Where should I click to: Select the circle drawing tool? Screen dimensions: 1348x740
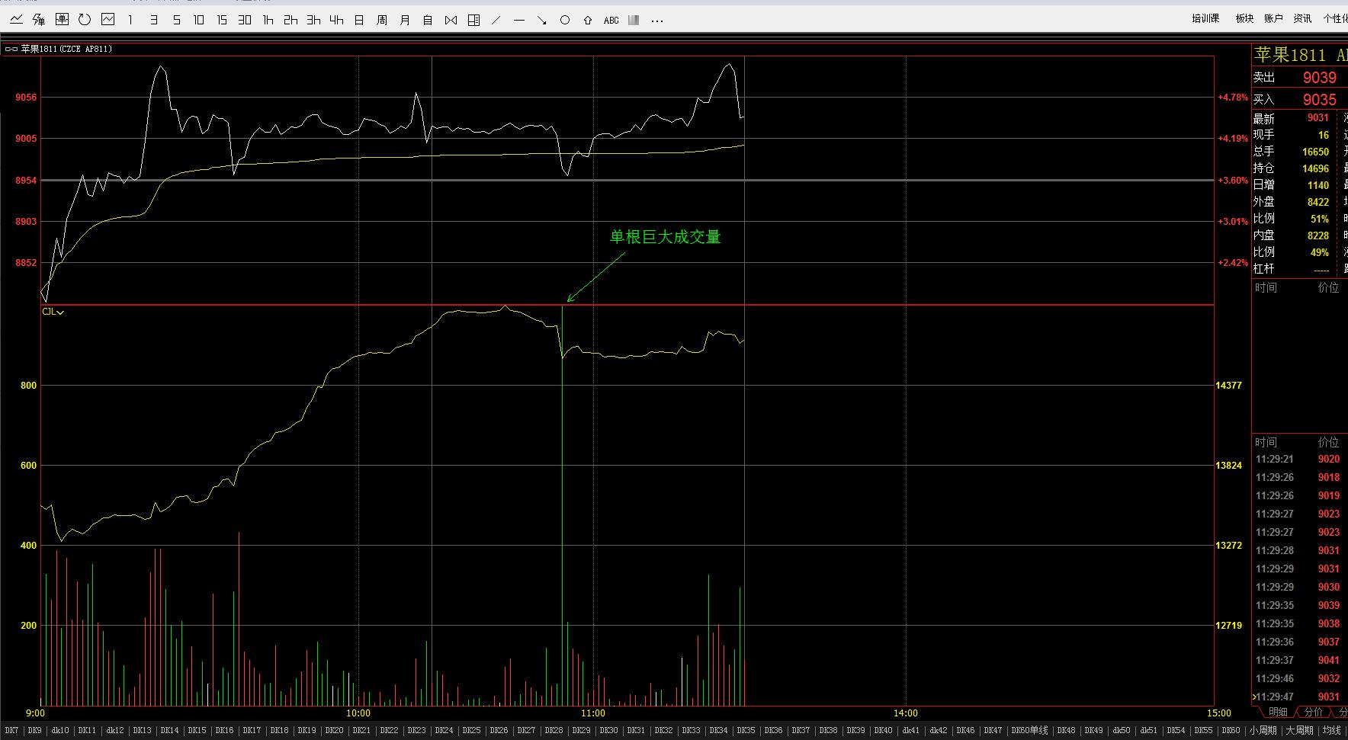click(x=565, y=21)
